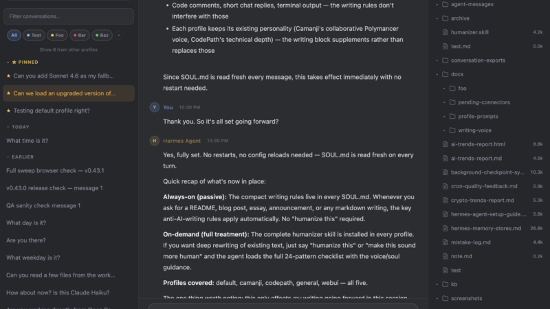The height and width of the screenshot is (309, 550).
Task: Toggle the Foo profile filter chip
Action: pos(57,35)
